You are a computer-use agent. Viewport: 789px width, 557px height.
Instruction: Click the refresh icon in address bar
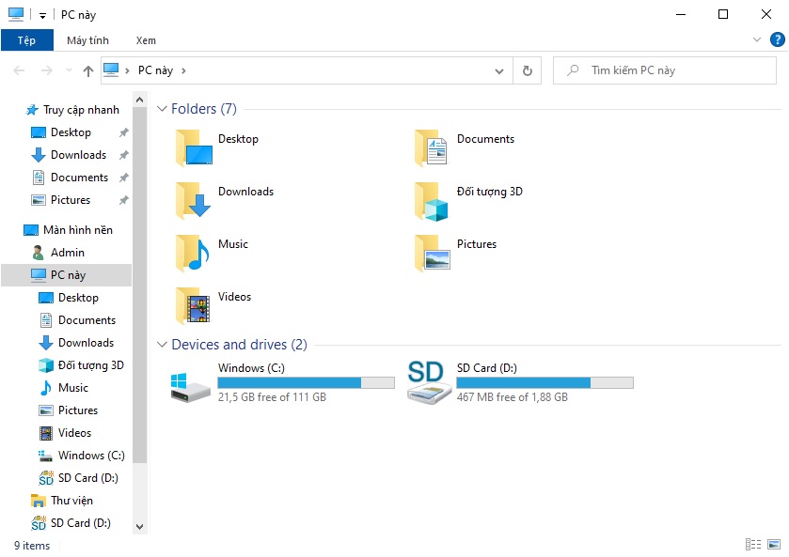526,70
